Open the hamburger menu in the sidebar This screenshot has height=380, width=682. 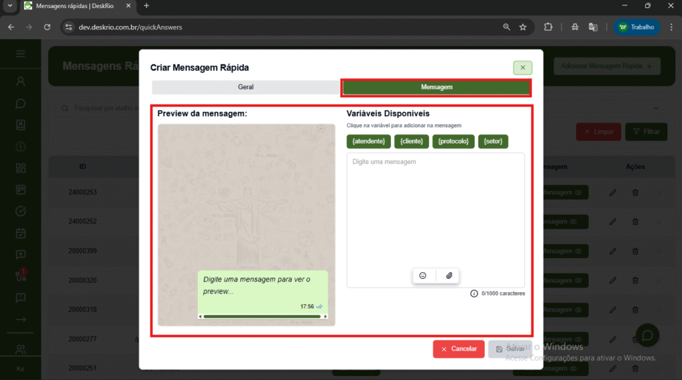pos(21,54)
